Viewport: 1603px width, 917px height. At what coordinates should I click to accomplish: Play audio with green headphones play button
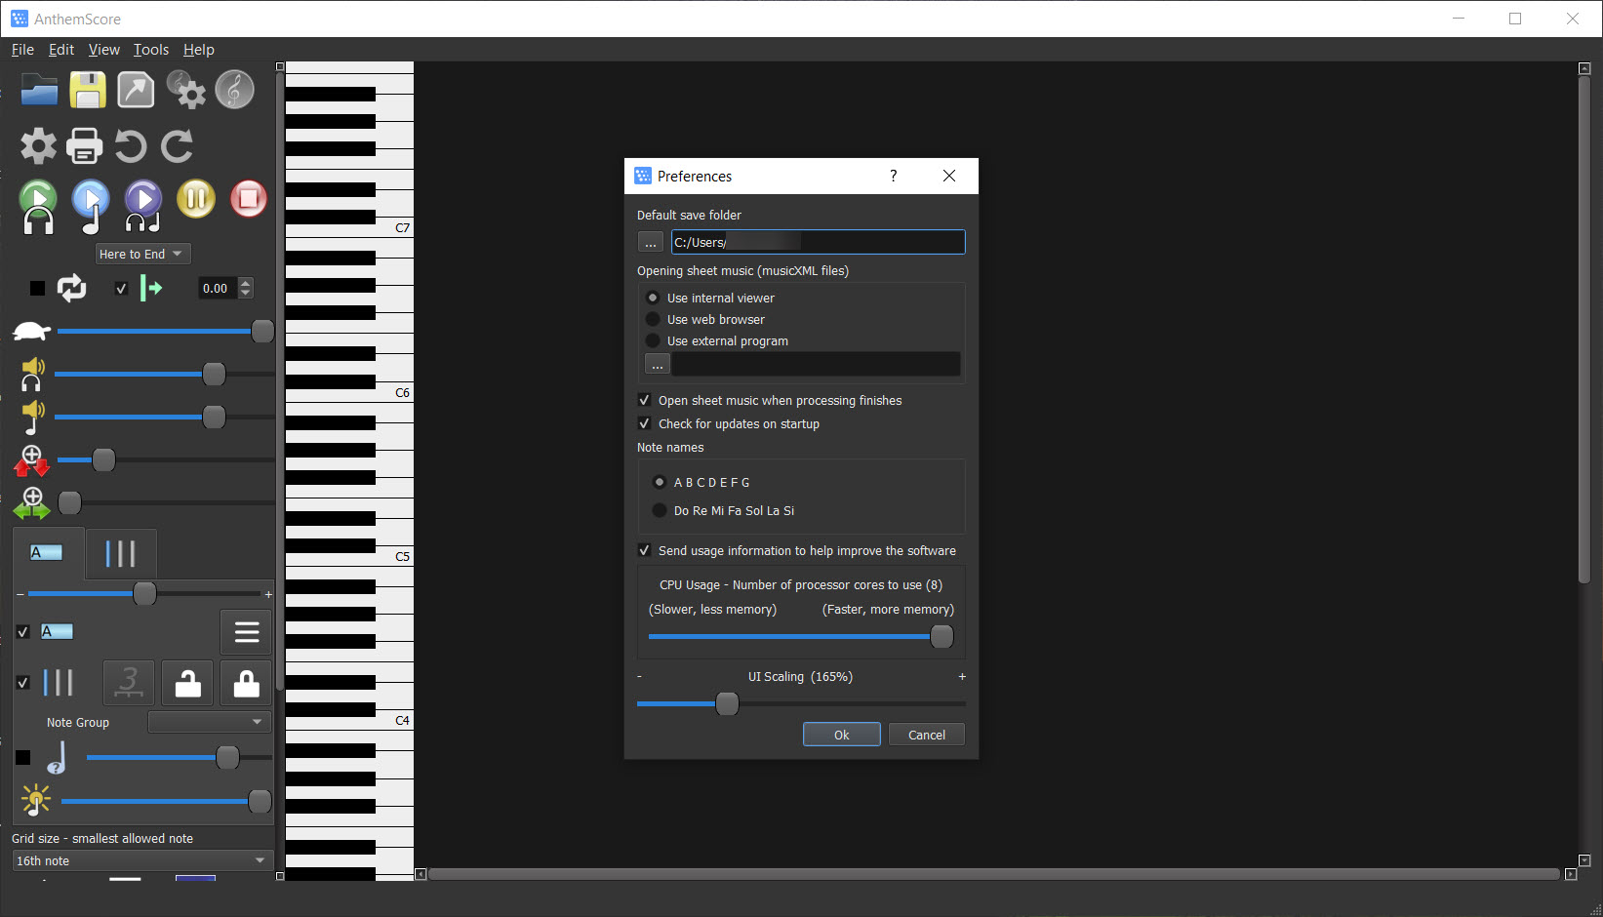point(38,207)
